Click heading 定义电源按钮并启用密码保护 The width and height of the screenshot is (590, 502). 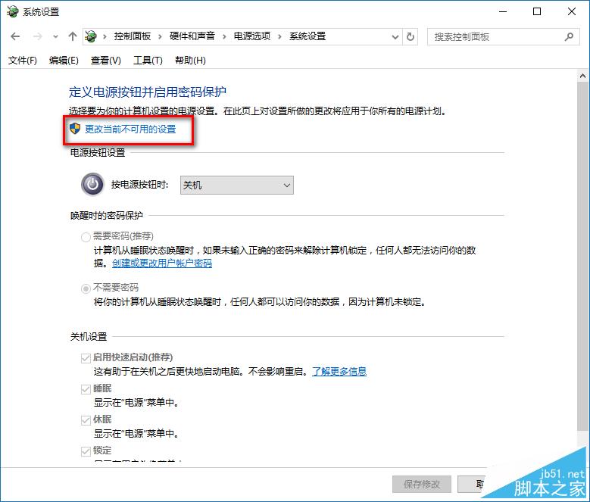pos(148,92)
